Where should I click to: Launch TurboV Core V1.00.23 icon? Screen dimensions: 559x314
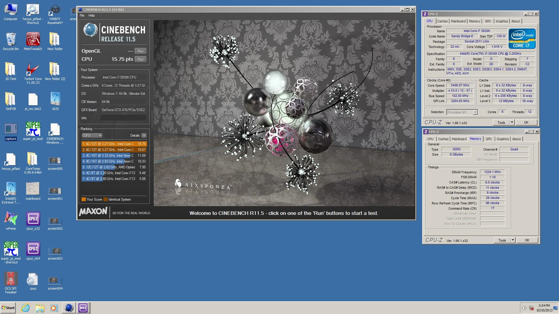[x=33, y=73]
